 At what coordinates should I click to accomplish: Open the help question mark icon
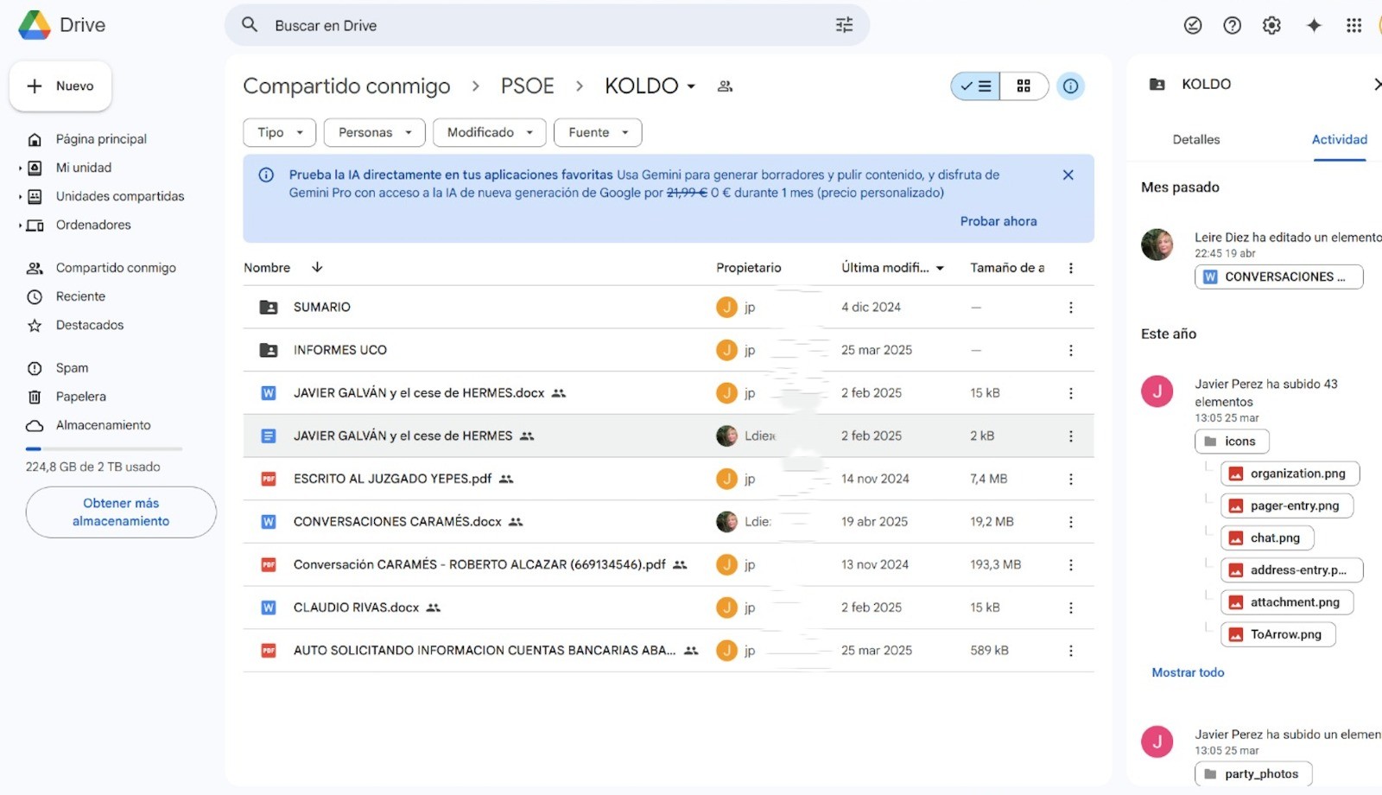pos(1233,25)
